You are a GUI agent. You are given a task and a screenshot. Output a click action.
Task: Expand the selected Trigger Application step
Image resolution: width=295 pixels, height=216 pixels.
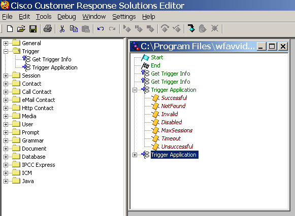[x=135, y=155]
